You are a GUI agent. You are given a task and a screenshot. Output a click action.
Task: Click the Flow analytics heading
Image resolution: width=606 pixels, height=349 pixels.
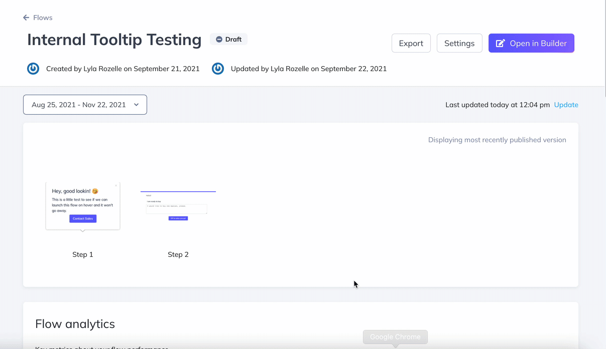click(75, 324)
